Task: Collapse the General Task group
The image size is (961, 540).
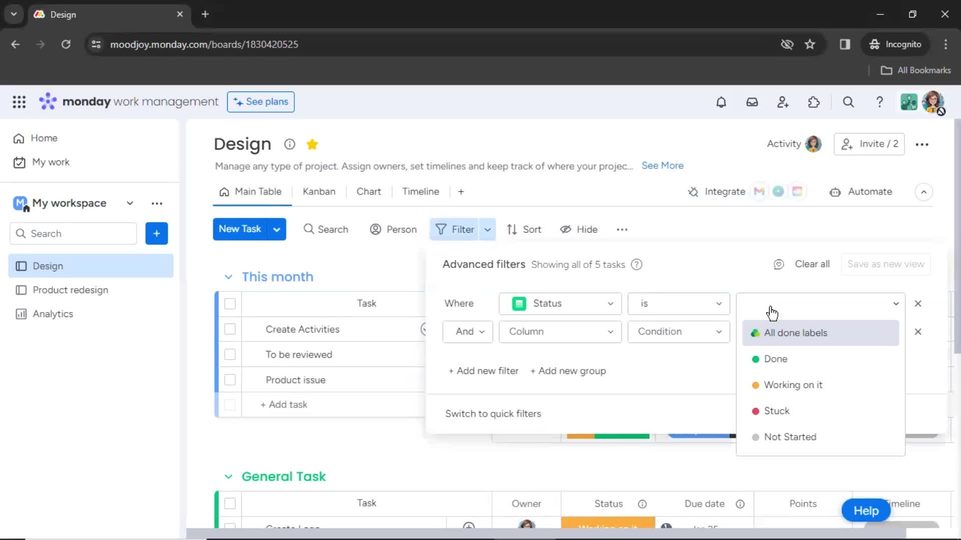Action: [228, 477]
